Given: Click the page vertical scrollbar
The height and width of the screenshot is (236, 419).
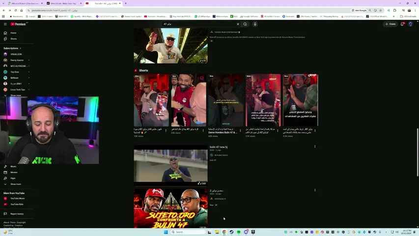Looking at the screenshot, I should click(418, 152).
